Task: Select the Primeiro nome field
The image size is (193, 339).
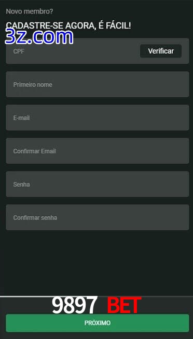Action: [98, 84]
